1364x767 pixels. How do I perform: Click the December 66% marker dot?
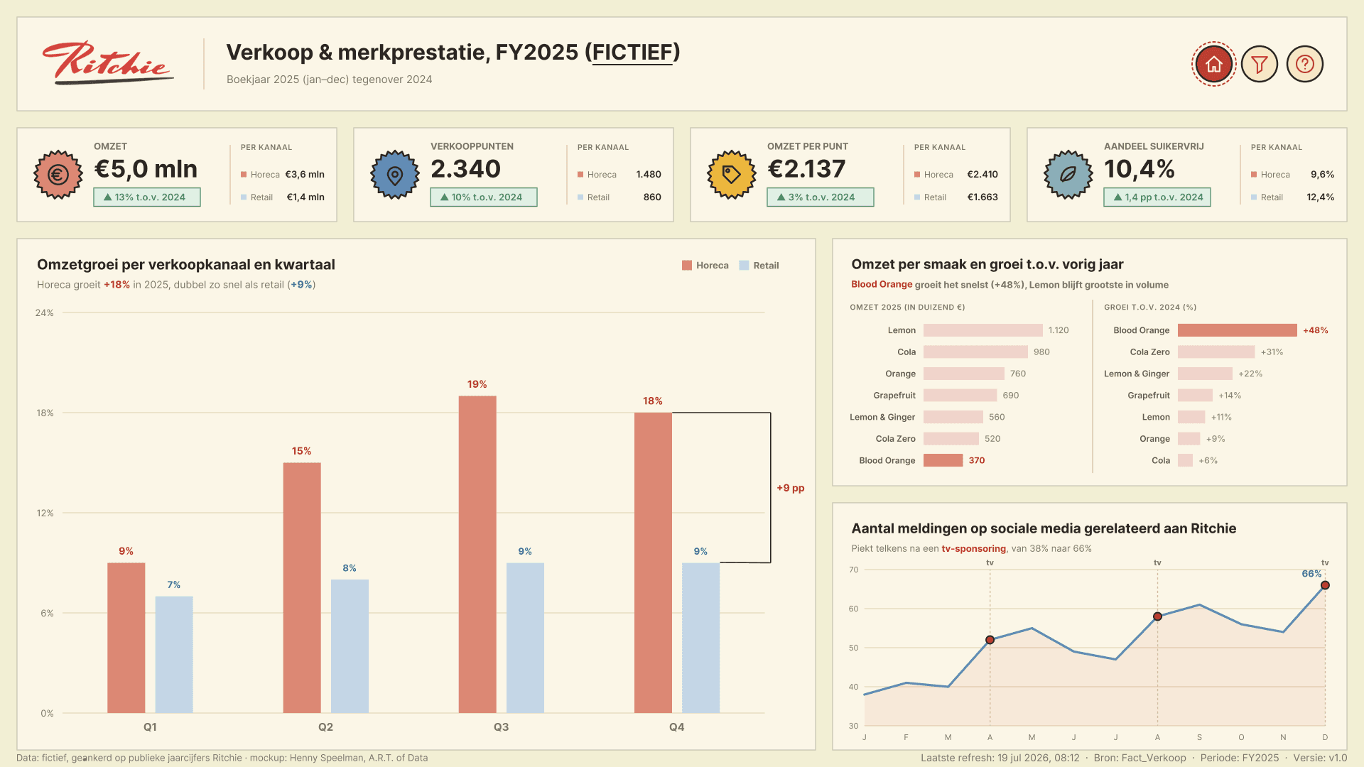coord(1325,585)
